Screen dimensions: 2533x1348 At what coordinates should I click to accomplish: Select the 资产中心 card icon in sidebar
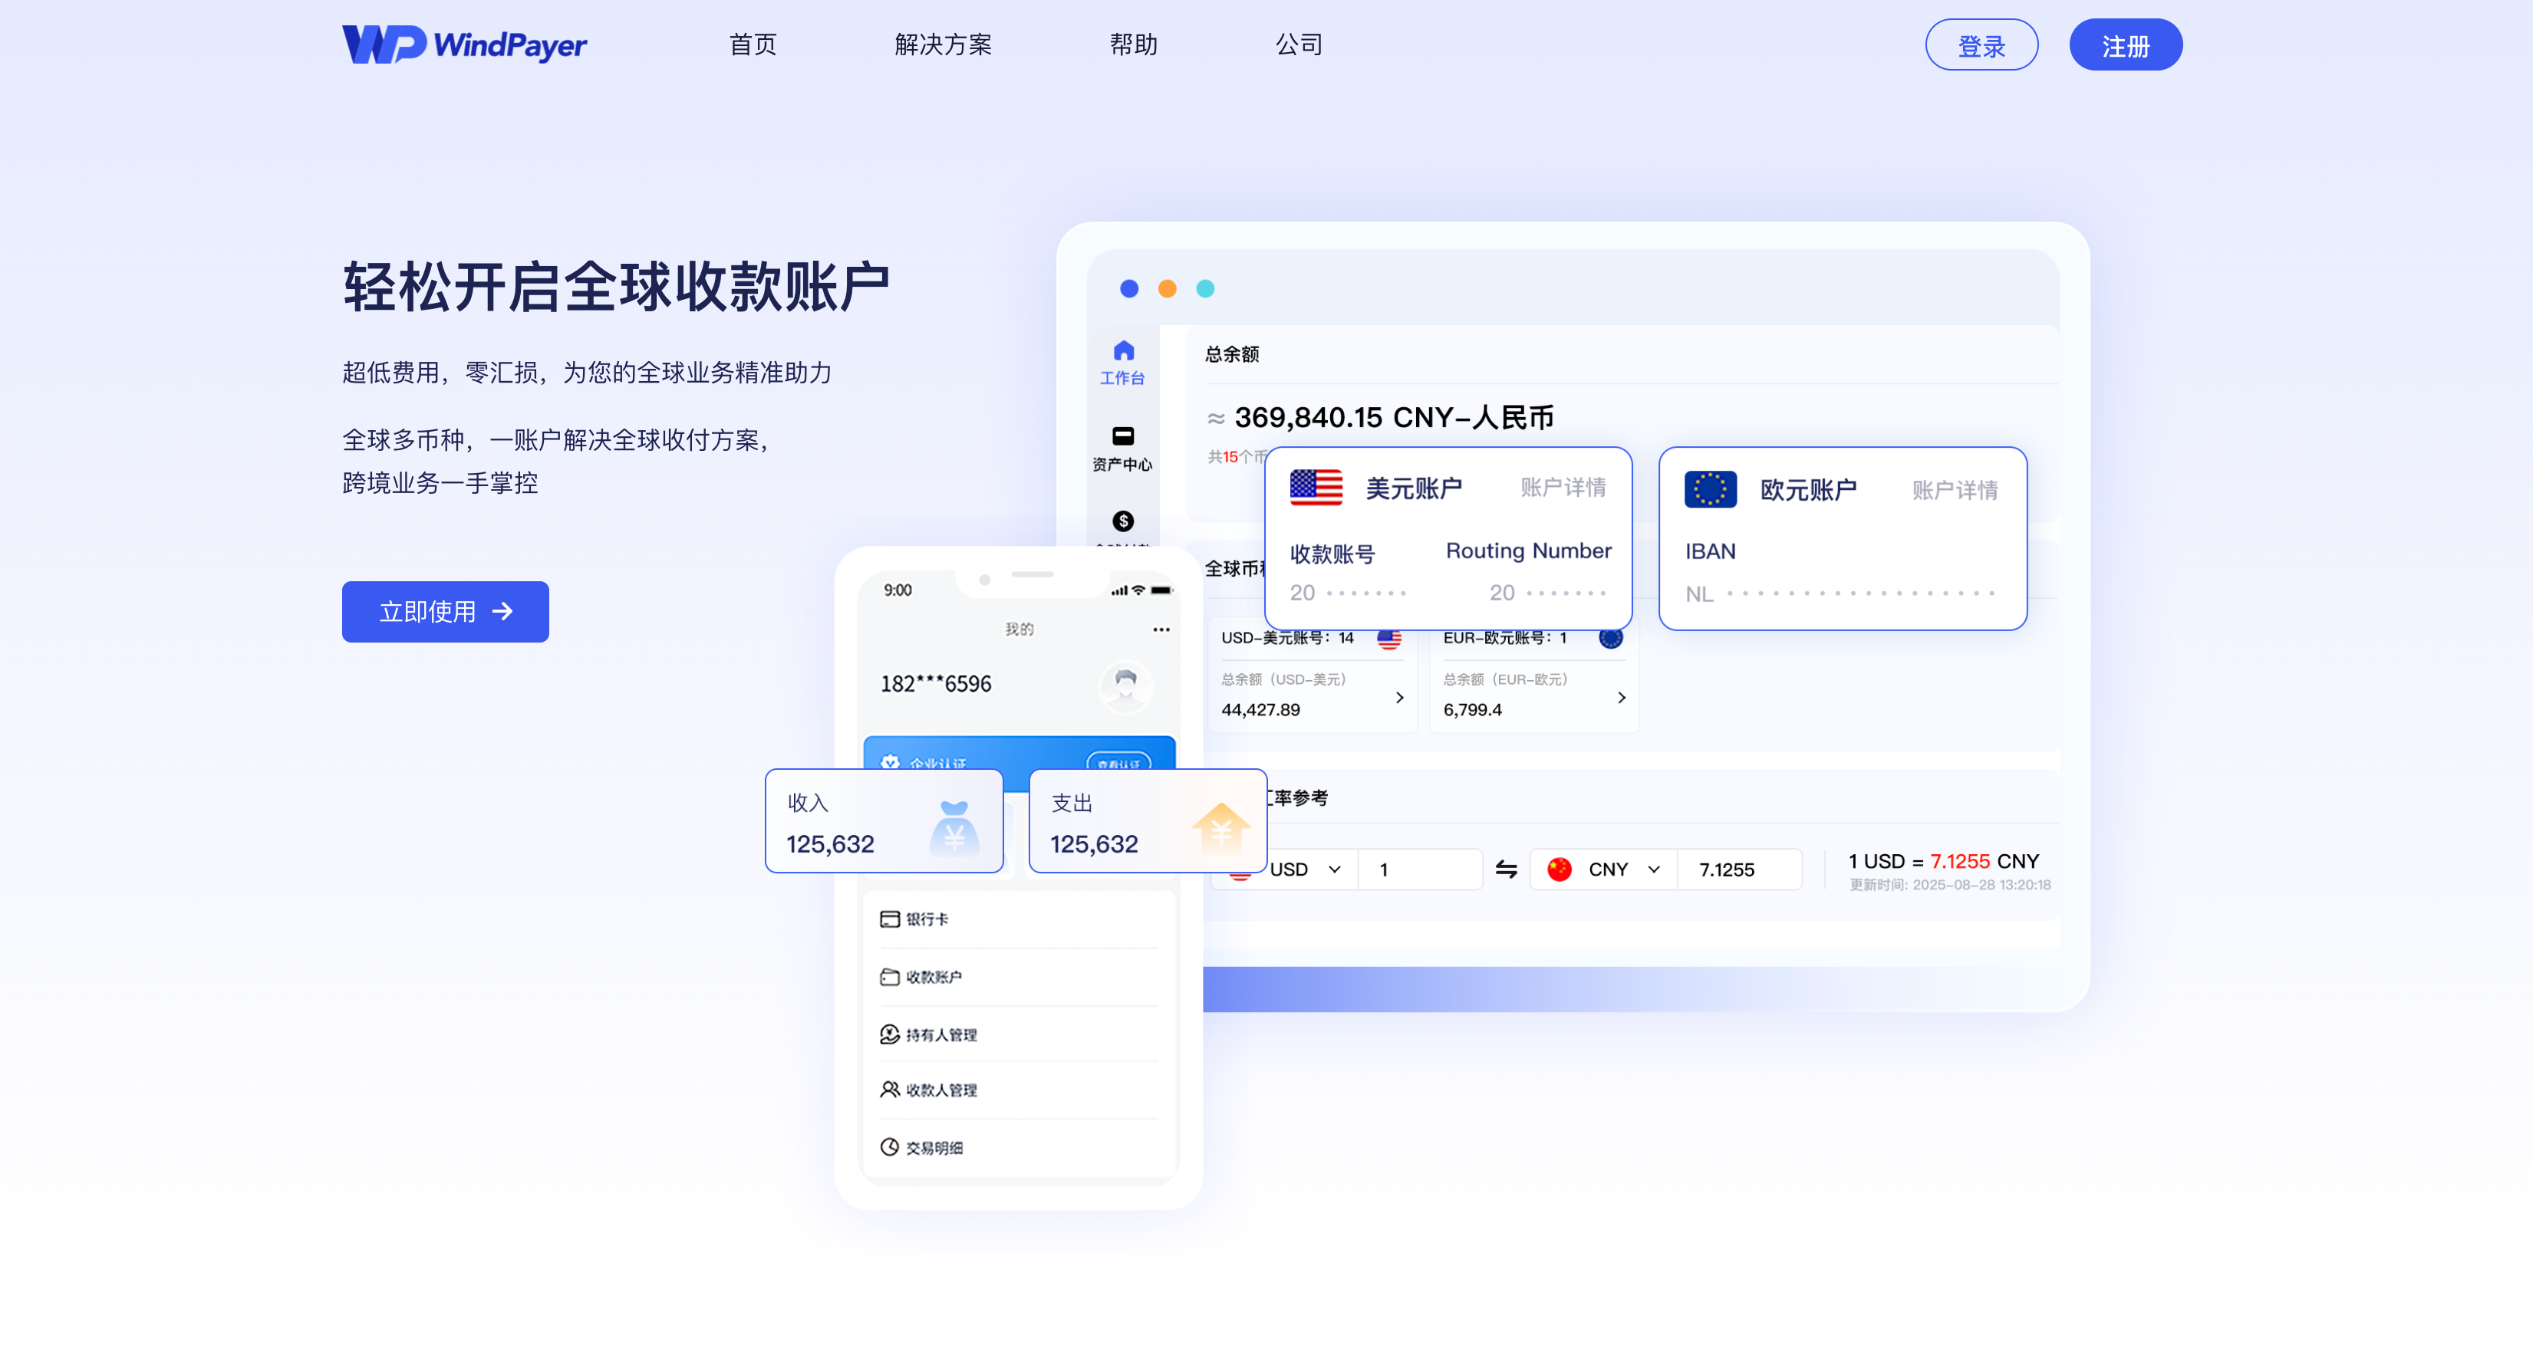[x=1123, y=436]
